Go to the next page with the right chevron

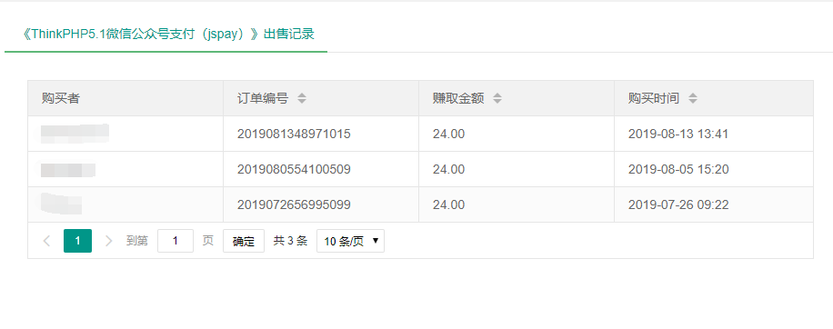click(x=108, y=241)
